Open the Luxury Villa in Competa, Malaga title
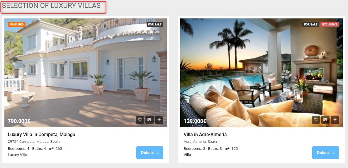The image size is (348, 168). (x=42, y=134)
